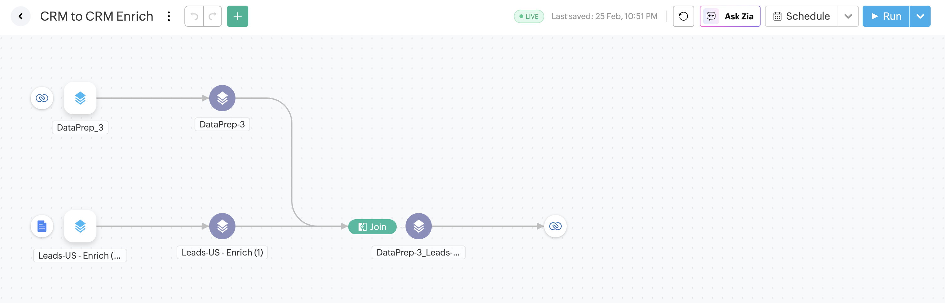Viewport: 945px width, 303px height.
Task: Open the Join transform node
Action: tap(372, 227)
